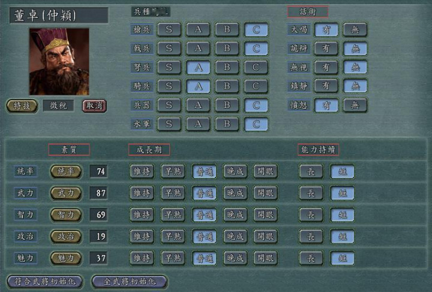Select grade C for 兵器
The image size is (432, 292).
[256, 105]
